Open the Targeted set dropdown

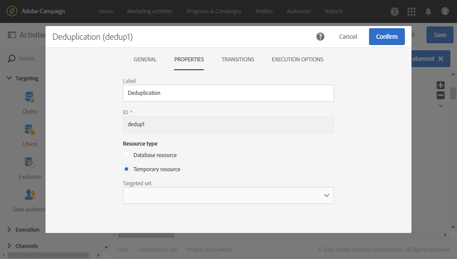pyautogui.click(x=228, y=195)
